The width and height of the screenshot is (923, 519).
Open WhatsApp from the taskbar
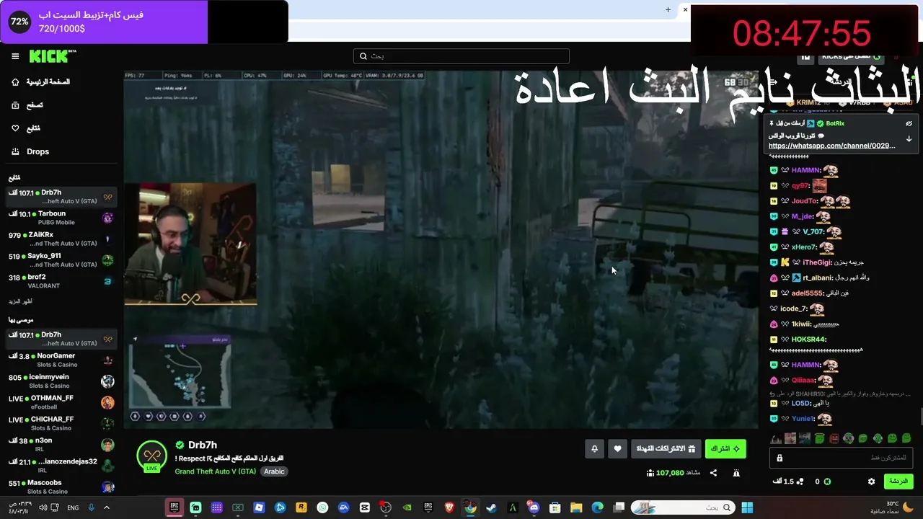322,507
